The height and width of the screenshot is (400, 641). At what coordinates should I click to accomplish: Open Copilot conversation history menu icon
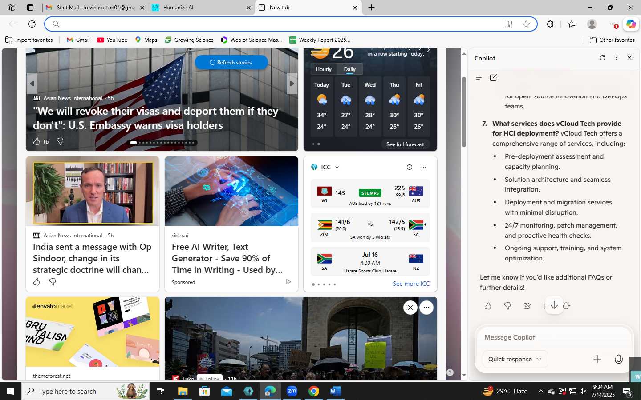pyautogui.click(x=479, y=78)
